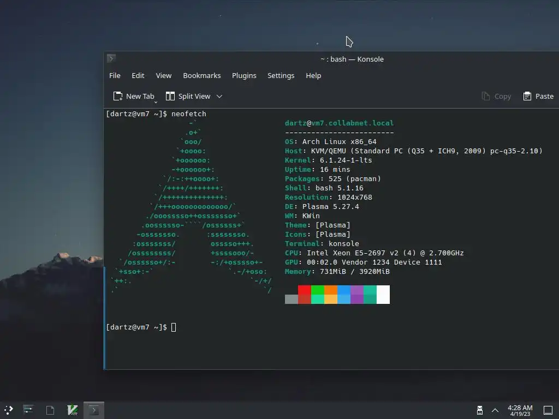
Task: Expand the New Tab profile arrow
Action: click(156, 102)
